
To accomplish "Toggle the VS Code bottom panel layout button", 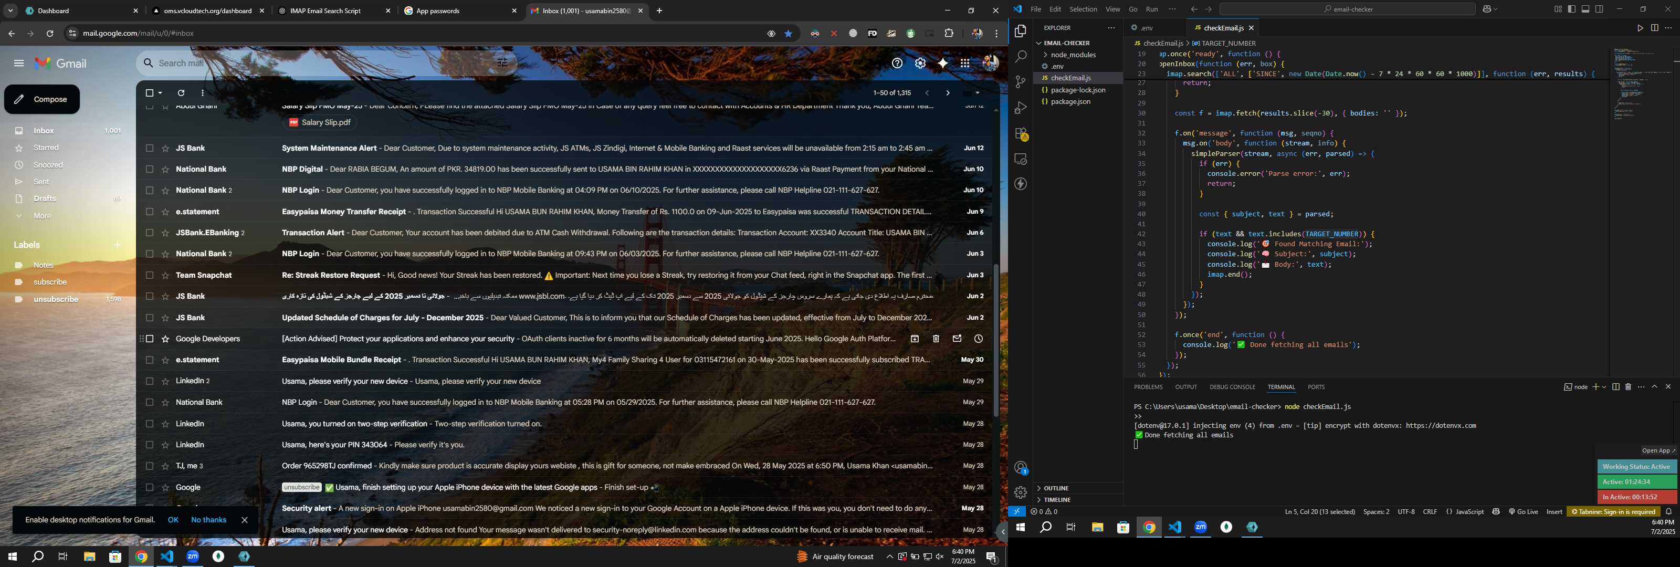I will (x=1585, y=9).
